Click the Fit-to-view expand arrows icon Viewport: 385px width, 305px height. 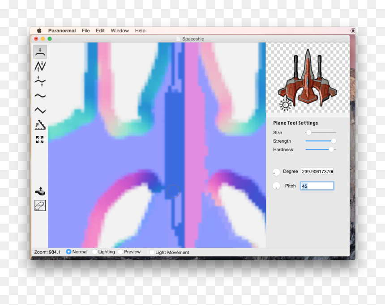click(x=40, y=140)
